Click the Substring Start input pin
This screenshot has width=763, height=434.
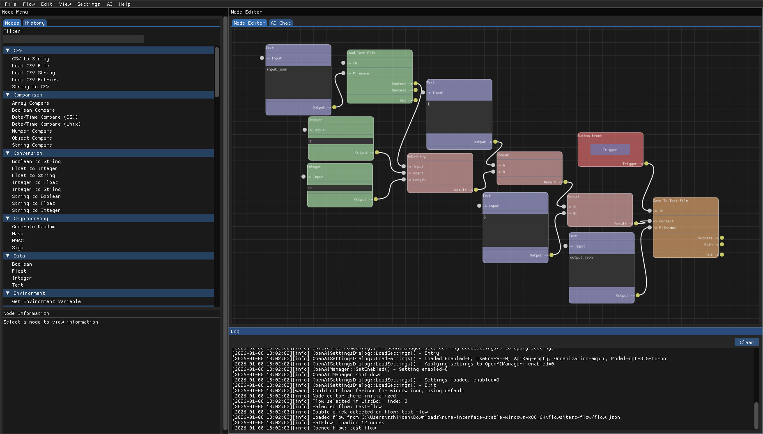coord(404,173)
